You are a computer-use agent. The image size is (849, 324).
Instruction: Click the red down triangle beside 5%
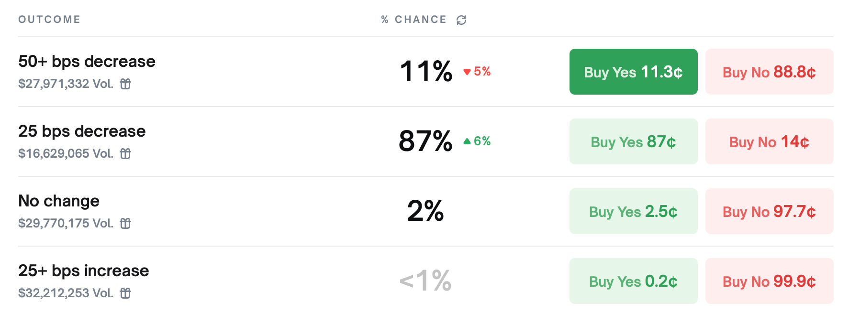(467, 72)
